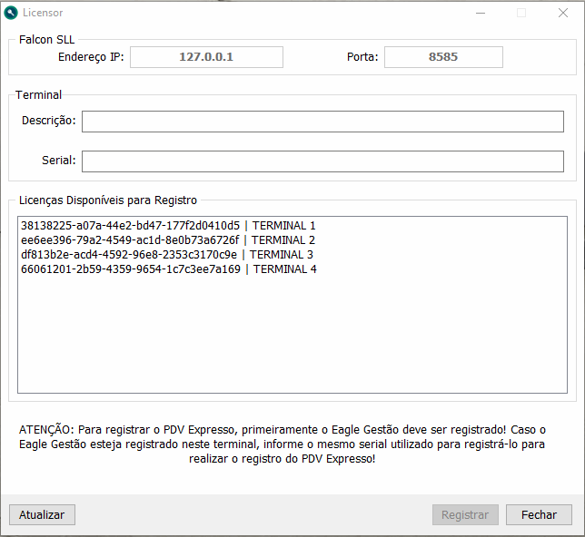The image size is (585, 537).
Task: Click the Serial label
Action: click(58, 161)
